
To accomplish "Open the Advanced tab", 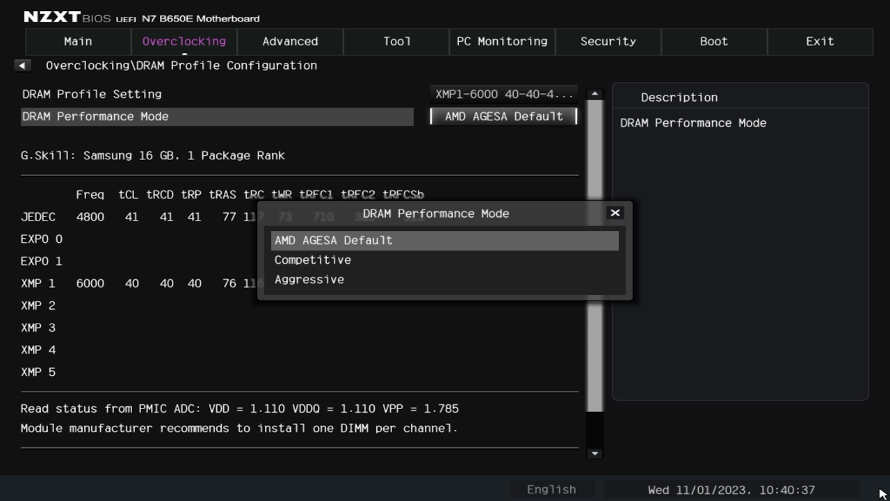I will point(290,42).
